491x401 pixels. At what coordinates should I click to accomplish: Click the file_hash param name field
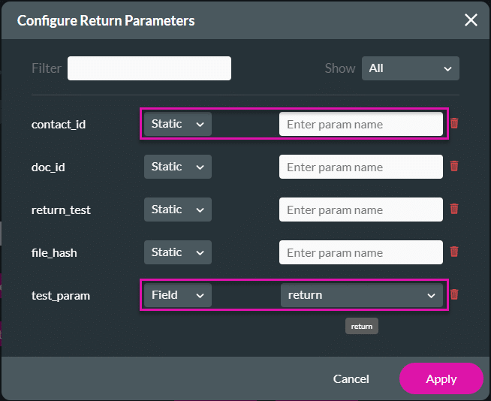[x=360, y=252]
